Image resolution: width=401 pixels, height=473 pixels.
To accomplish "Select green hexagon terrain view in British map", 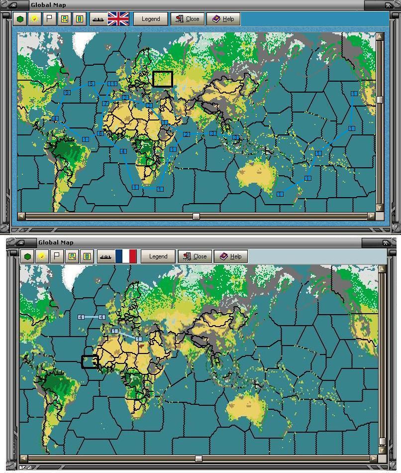I will [x=20, y=19].
